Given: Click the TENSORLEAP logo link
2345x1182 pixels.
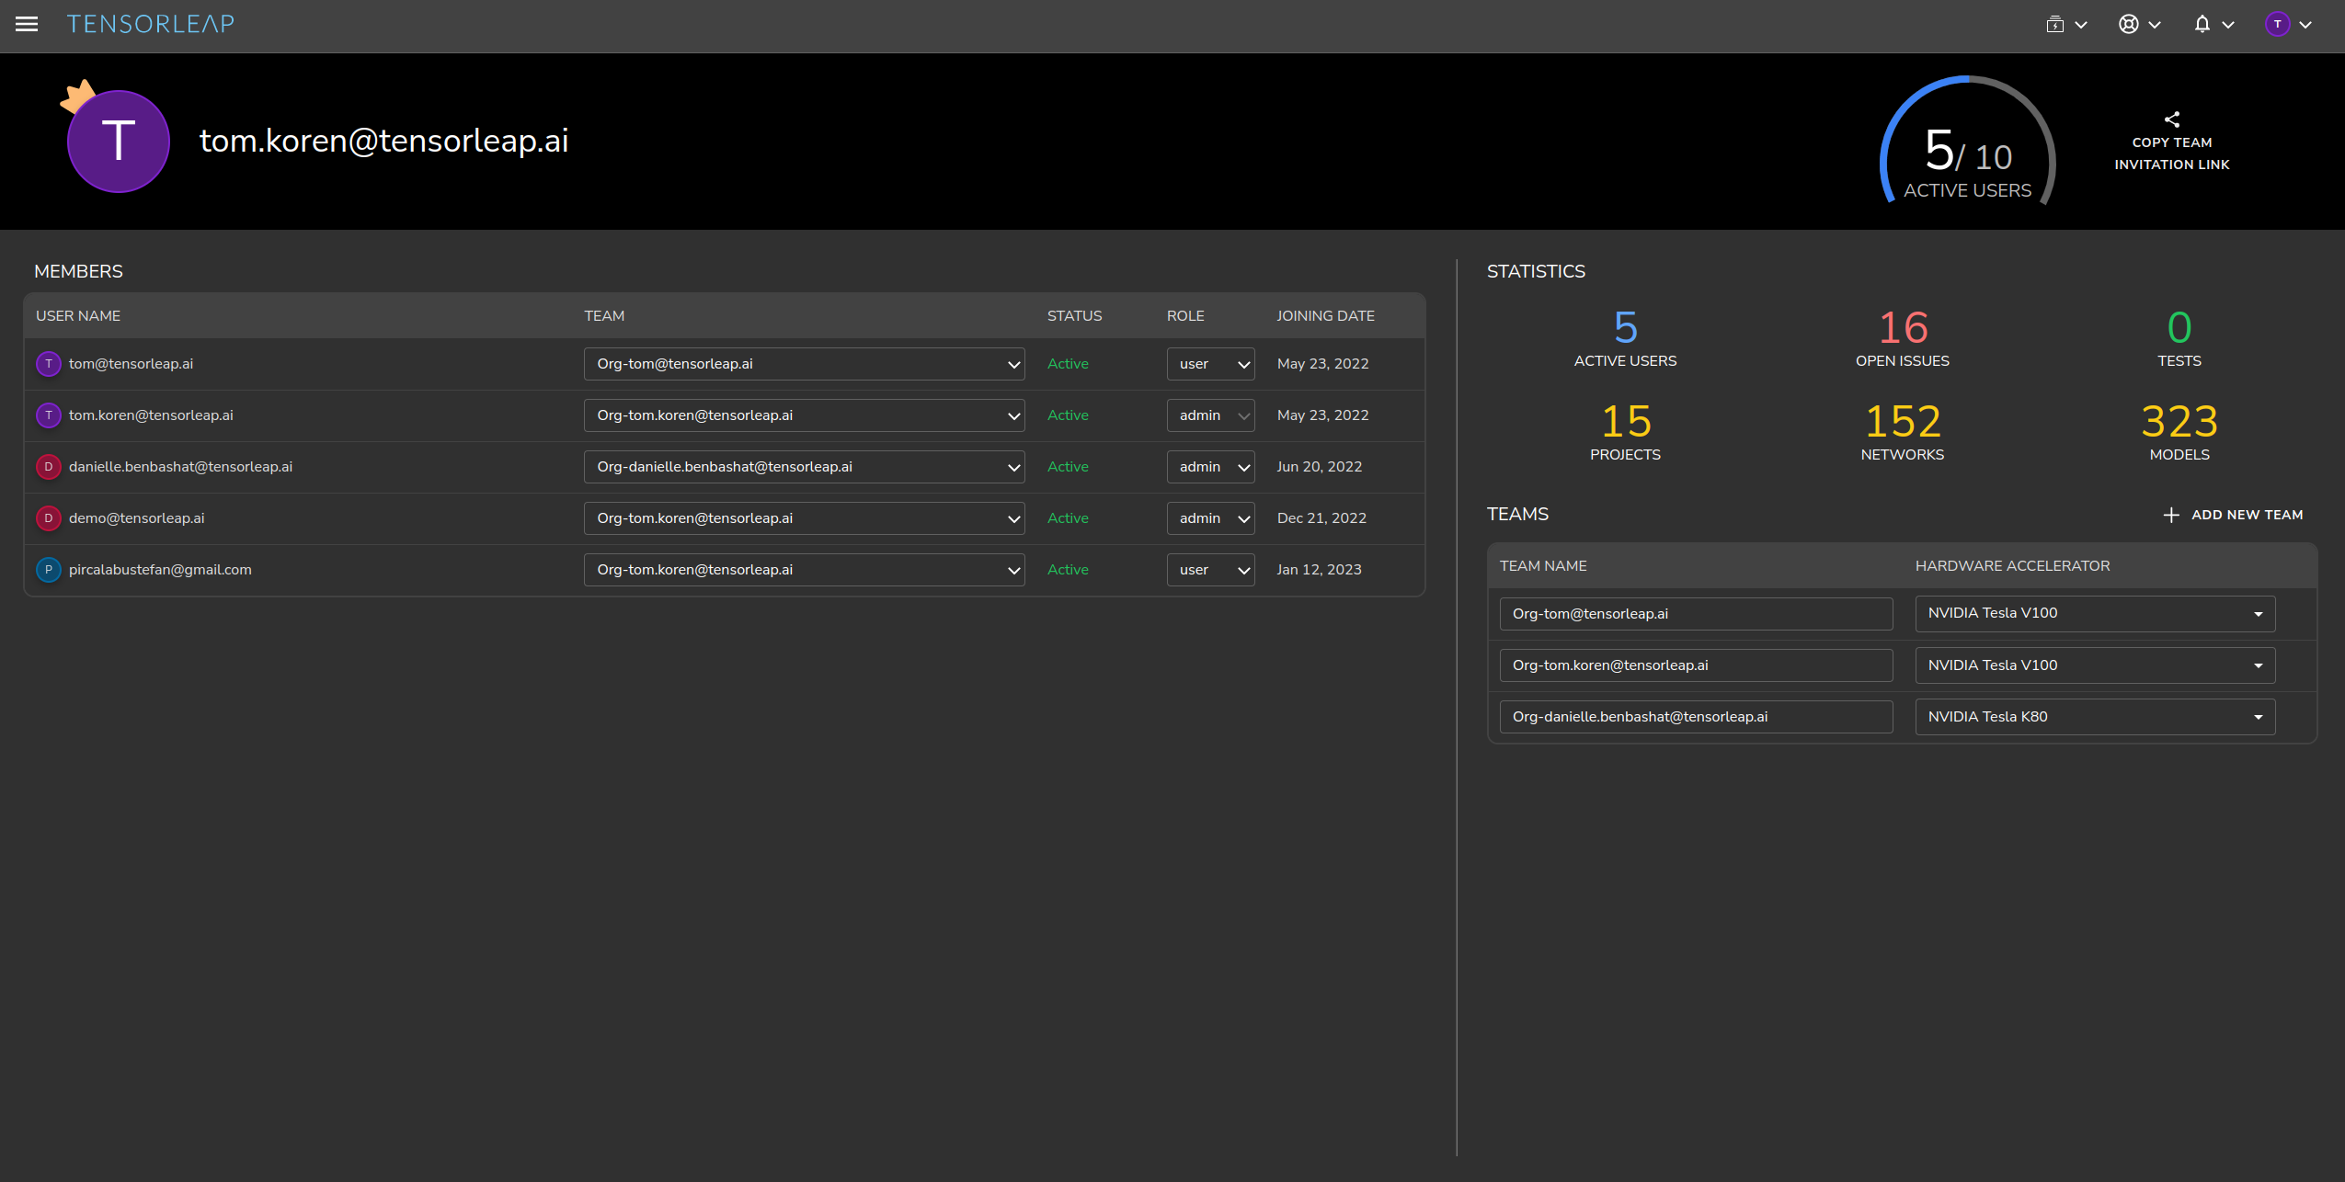Looking at the screenshot, I should pos(151,24).
